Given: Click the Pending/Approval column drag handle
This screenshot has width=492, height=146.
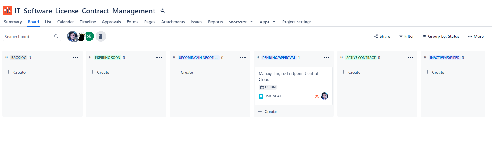Looking at the screenshot, I should click(x=258, y=58).
